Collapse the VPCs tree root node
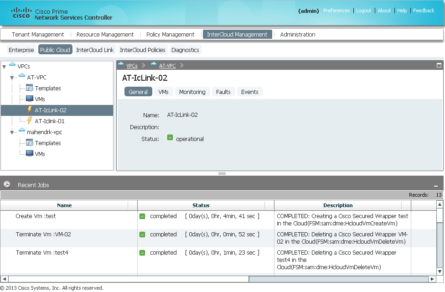445x292 pixels. tap(5, 66)
